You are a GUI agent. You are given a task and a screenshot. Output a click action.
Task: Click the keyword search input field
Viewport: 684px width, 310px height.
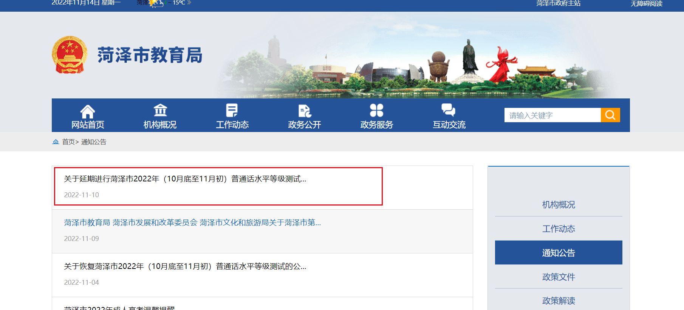pyautogui.click(x=552, y=115)
